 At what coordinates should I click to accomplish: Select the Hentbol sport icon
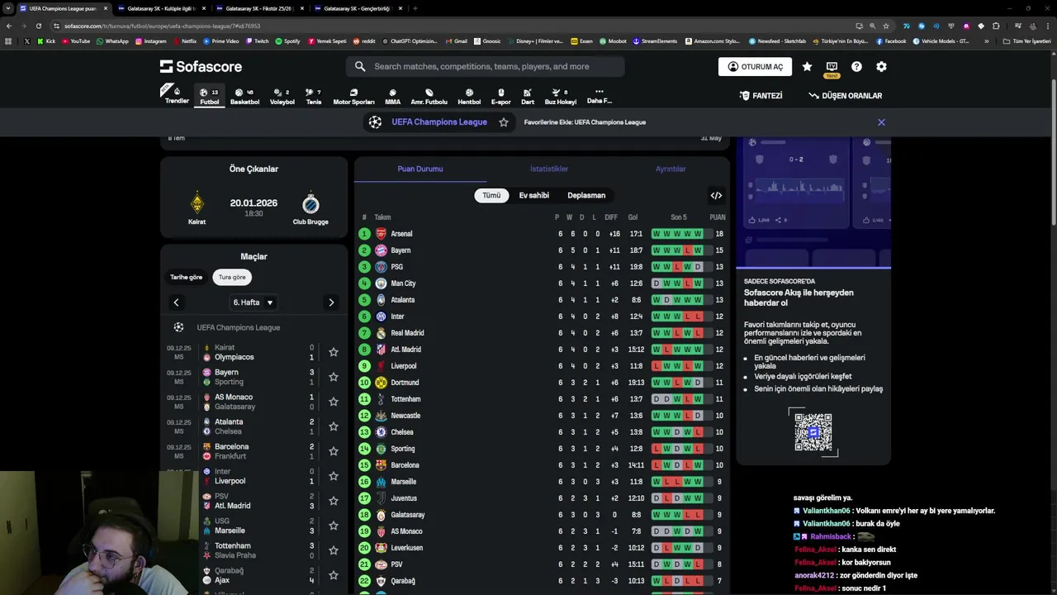469,96
